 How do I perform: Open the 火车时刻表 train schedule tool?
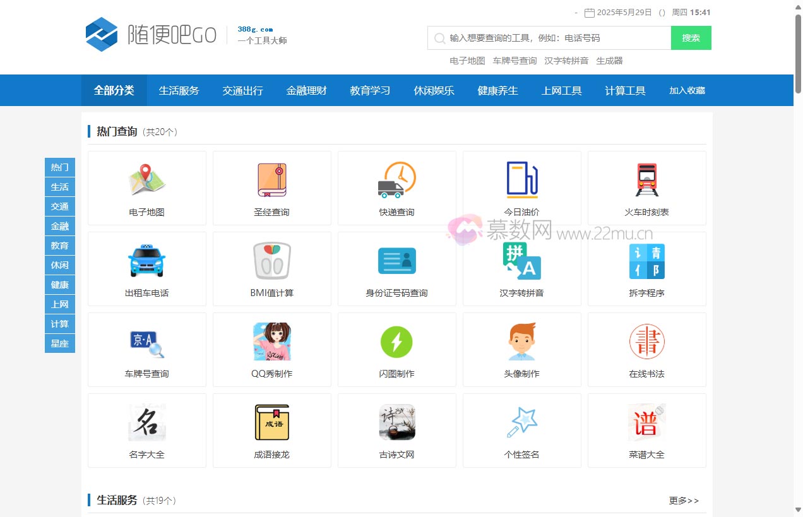646,187
